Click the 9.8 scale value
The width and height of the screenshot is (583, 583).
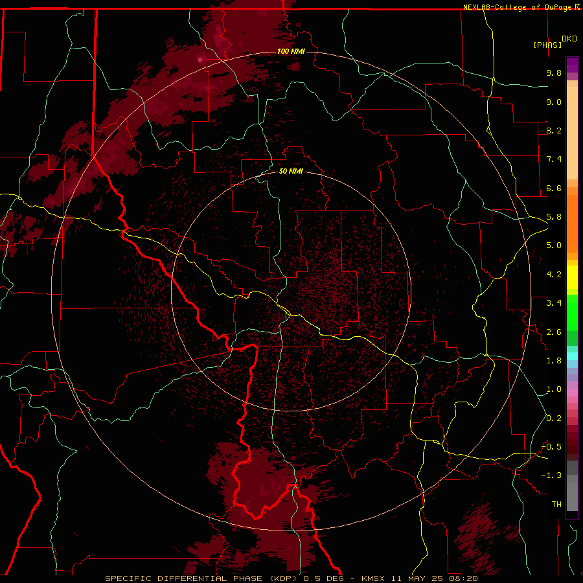point(554,73)
